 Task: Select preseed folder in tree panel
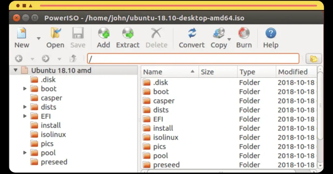(54, 162)
